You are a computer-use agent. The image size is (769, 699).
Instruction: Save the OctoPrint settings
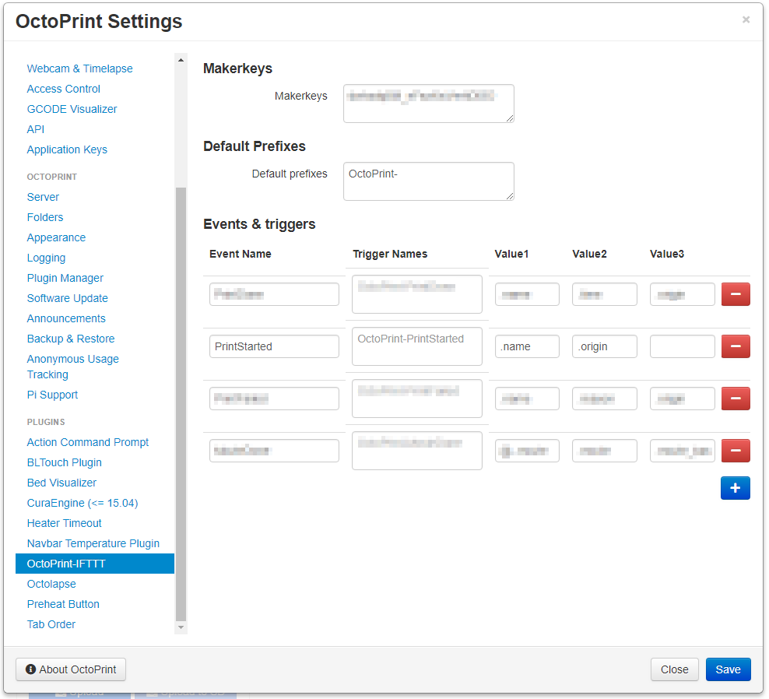728,669
